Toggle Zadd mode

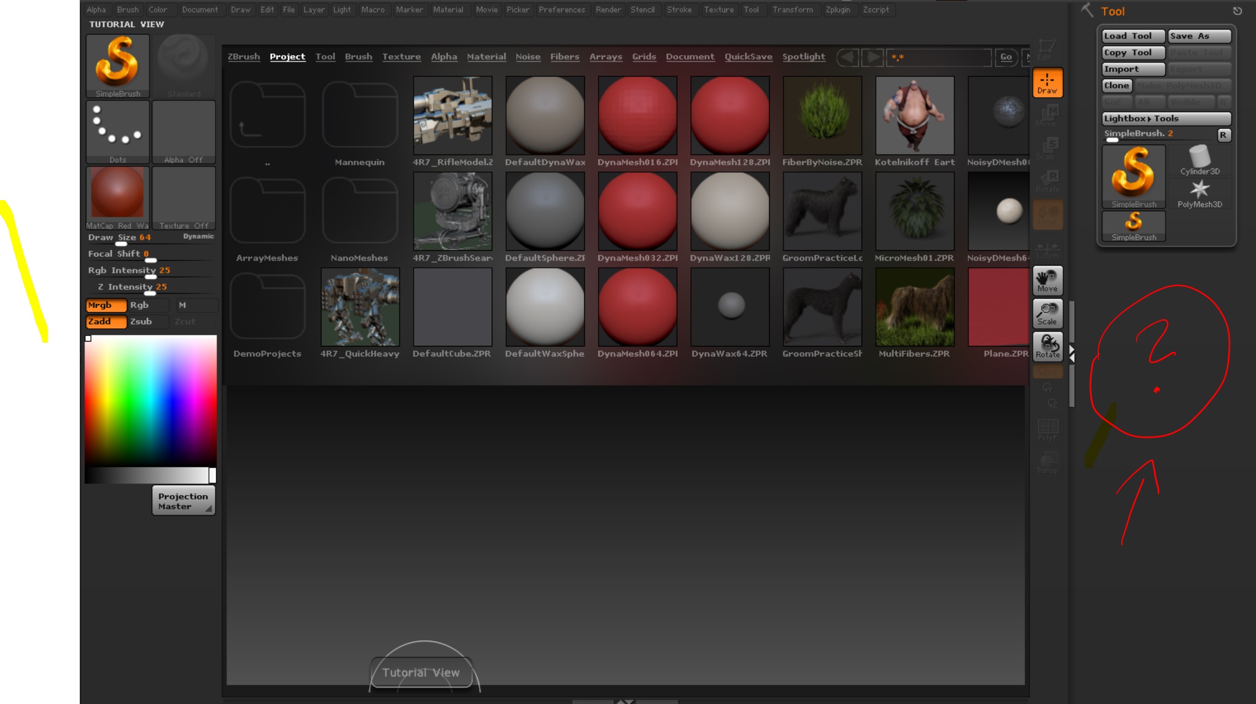point(106,322)
